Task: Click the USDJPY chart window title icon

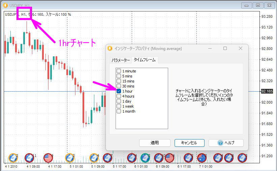Action: [5, 5]
